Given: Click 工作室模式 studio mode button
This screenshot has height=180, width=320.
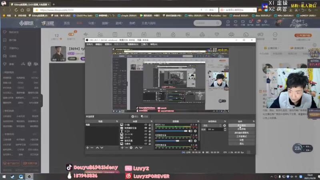Looking at the screenshot, I should [242, 136].
